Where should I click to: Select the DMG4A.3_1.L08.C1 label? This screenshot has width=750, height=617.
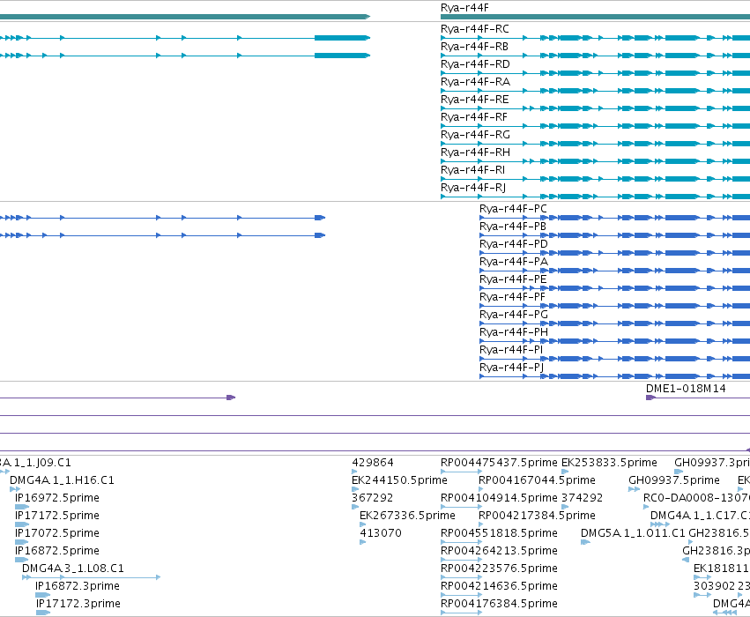(x=72, y=569)
